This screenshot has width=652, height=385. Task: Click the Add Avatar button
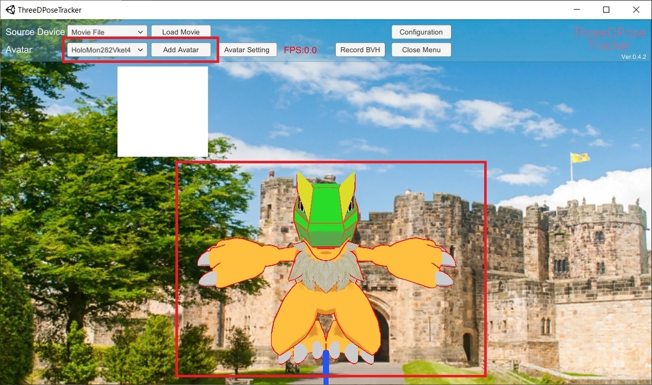pyautogui.click(x=181, y=50)
